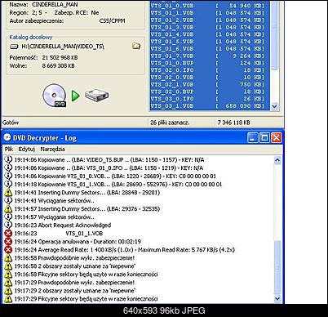Click the file list scrollbar thumb
Screen dimensions: 328x317
point(274,35)
